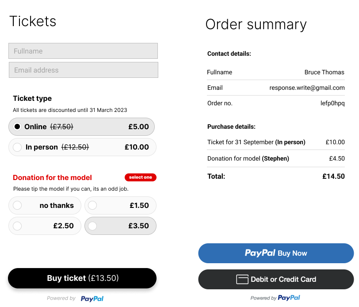Click the email response.write@gmail.com
This screenshot has height=307, width=359.
307,88
